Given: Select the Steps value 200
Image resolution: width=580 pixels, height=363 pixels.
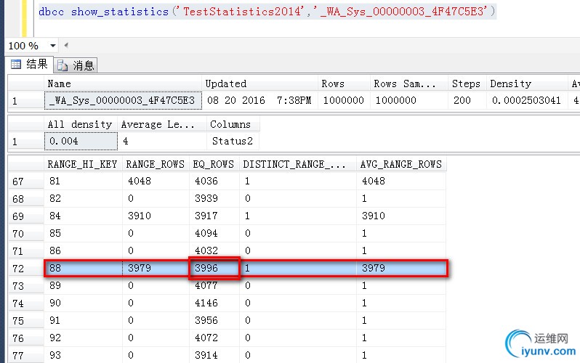Looking at the screenshot, I should tap(467, 100).
